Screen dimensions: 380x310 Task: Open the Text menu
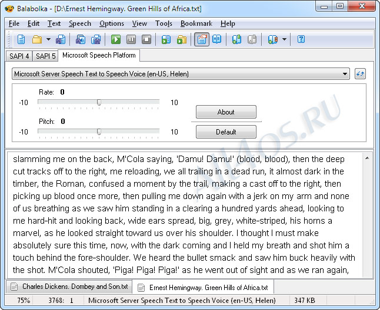pos(54,23)
